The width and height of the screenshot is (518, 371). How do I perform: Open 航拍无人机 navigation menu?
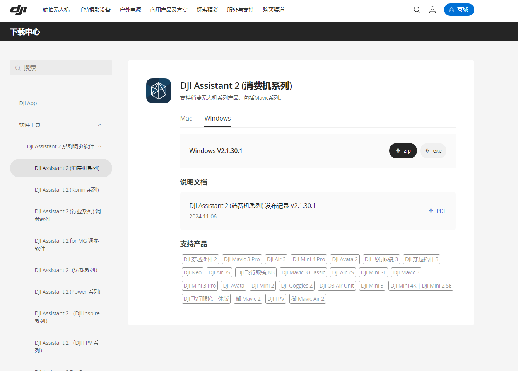56,10
